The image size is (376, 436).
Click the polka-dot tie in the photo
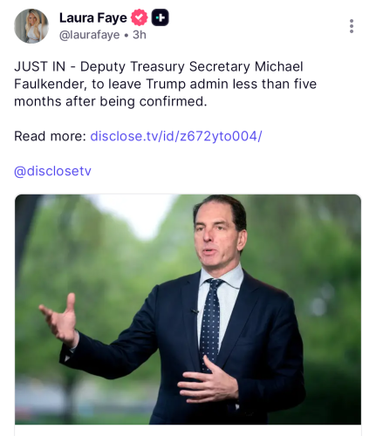[211, 323]
